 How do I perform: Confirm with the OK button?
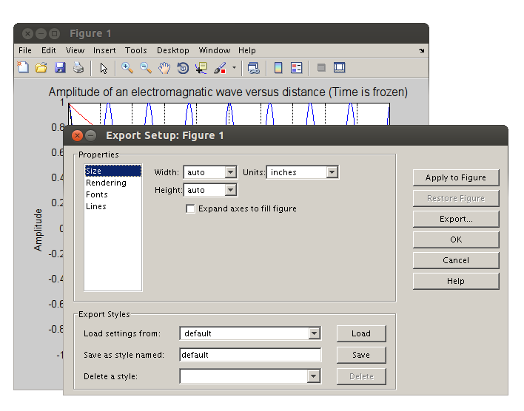point(456,240)
